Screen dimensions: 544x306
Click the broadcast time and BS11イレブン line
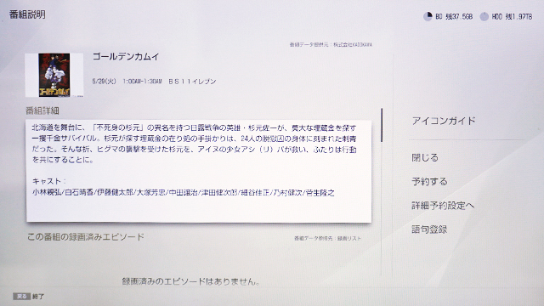[x=154, y=82]
